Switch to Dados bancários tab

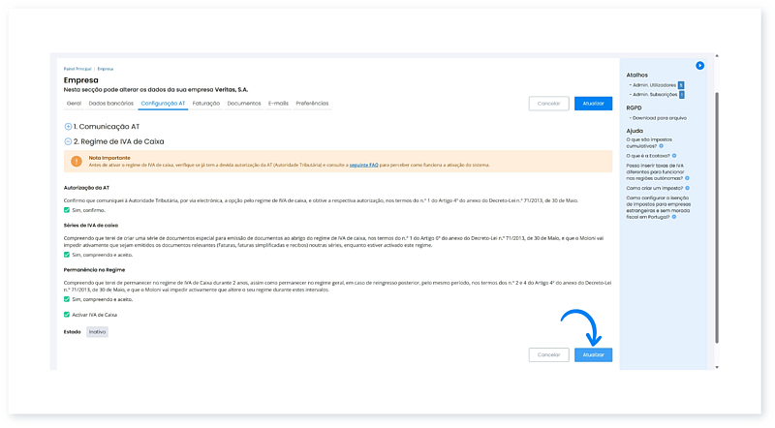pyautogui.click(x=110, y=104)
